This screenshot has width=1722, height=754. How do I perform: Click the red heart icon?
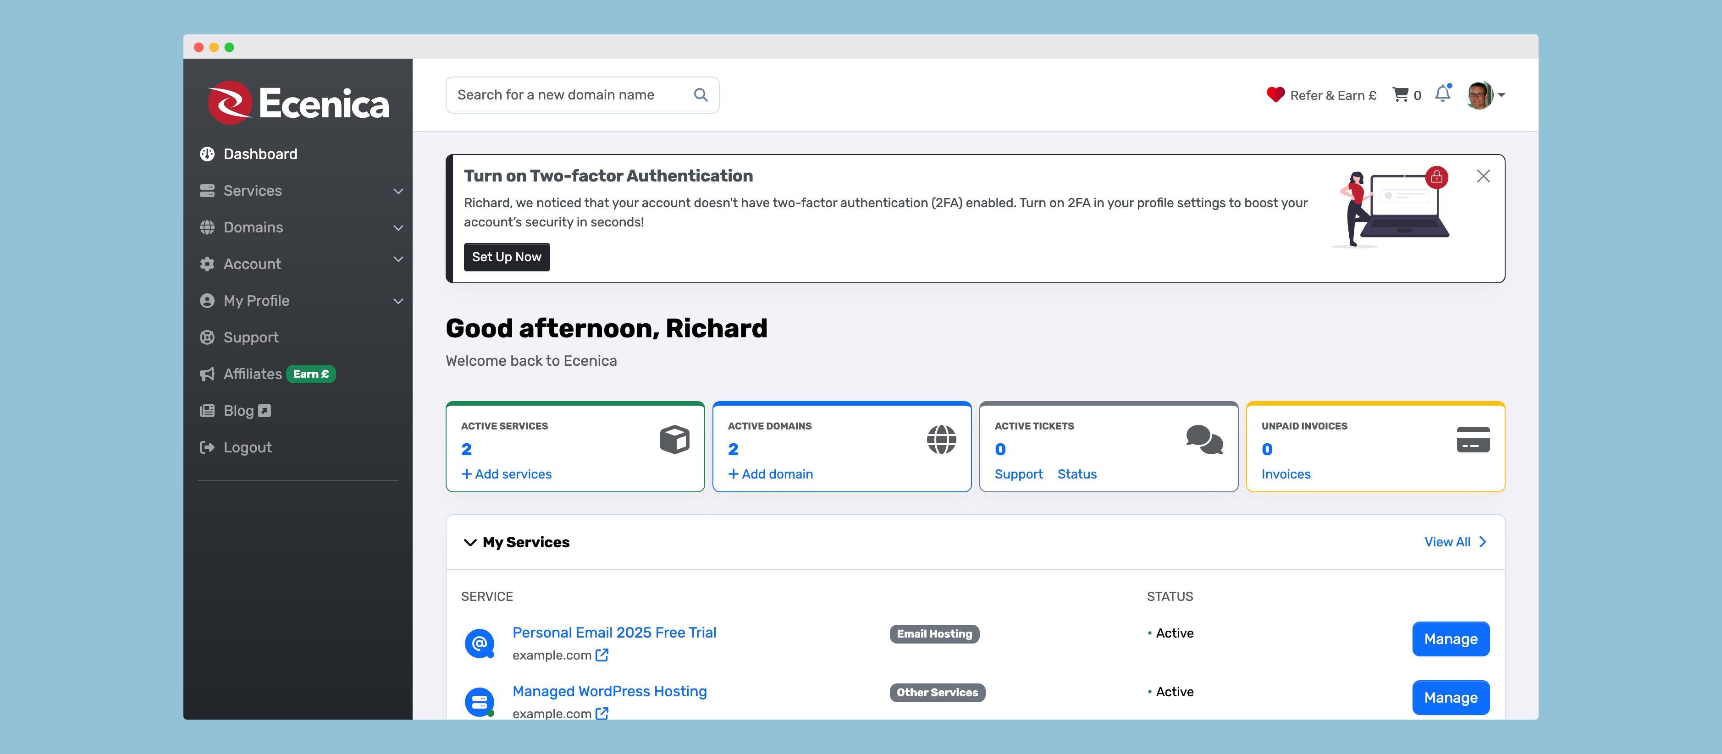(1275, 95)
